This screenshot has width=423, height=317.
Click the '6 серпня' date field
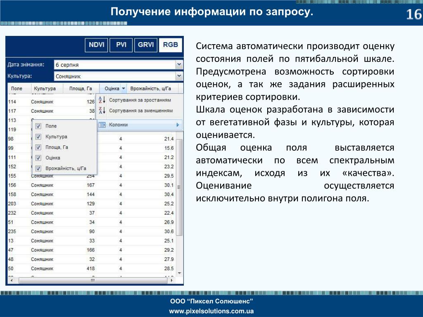pos(115,65)
